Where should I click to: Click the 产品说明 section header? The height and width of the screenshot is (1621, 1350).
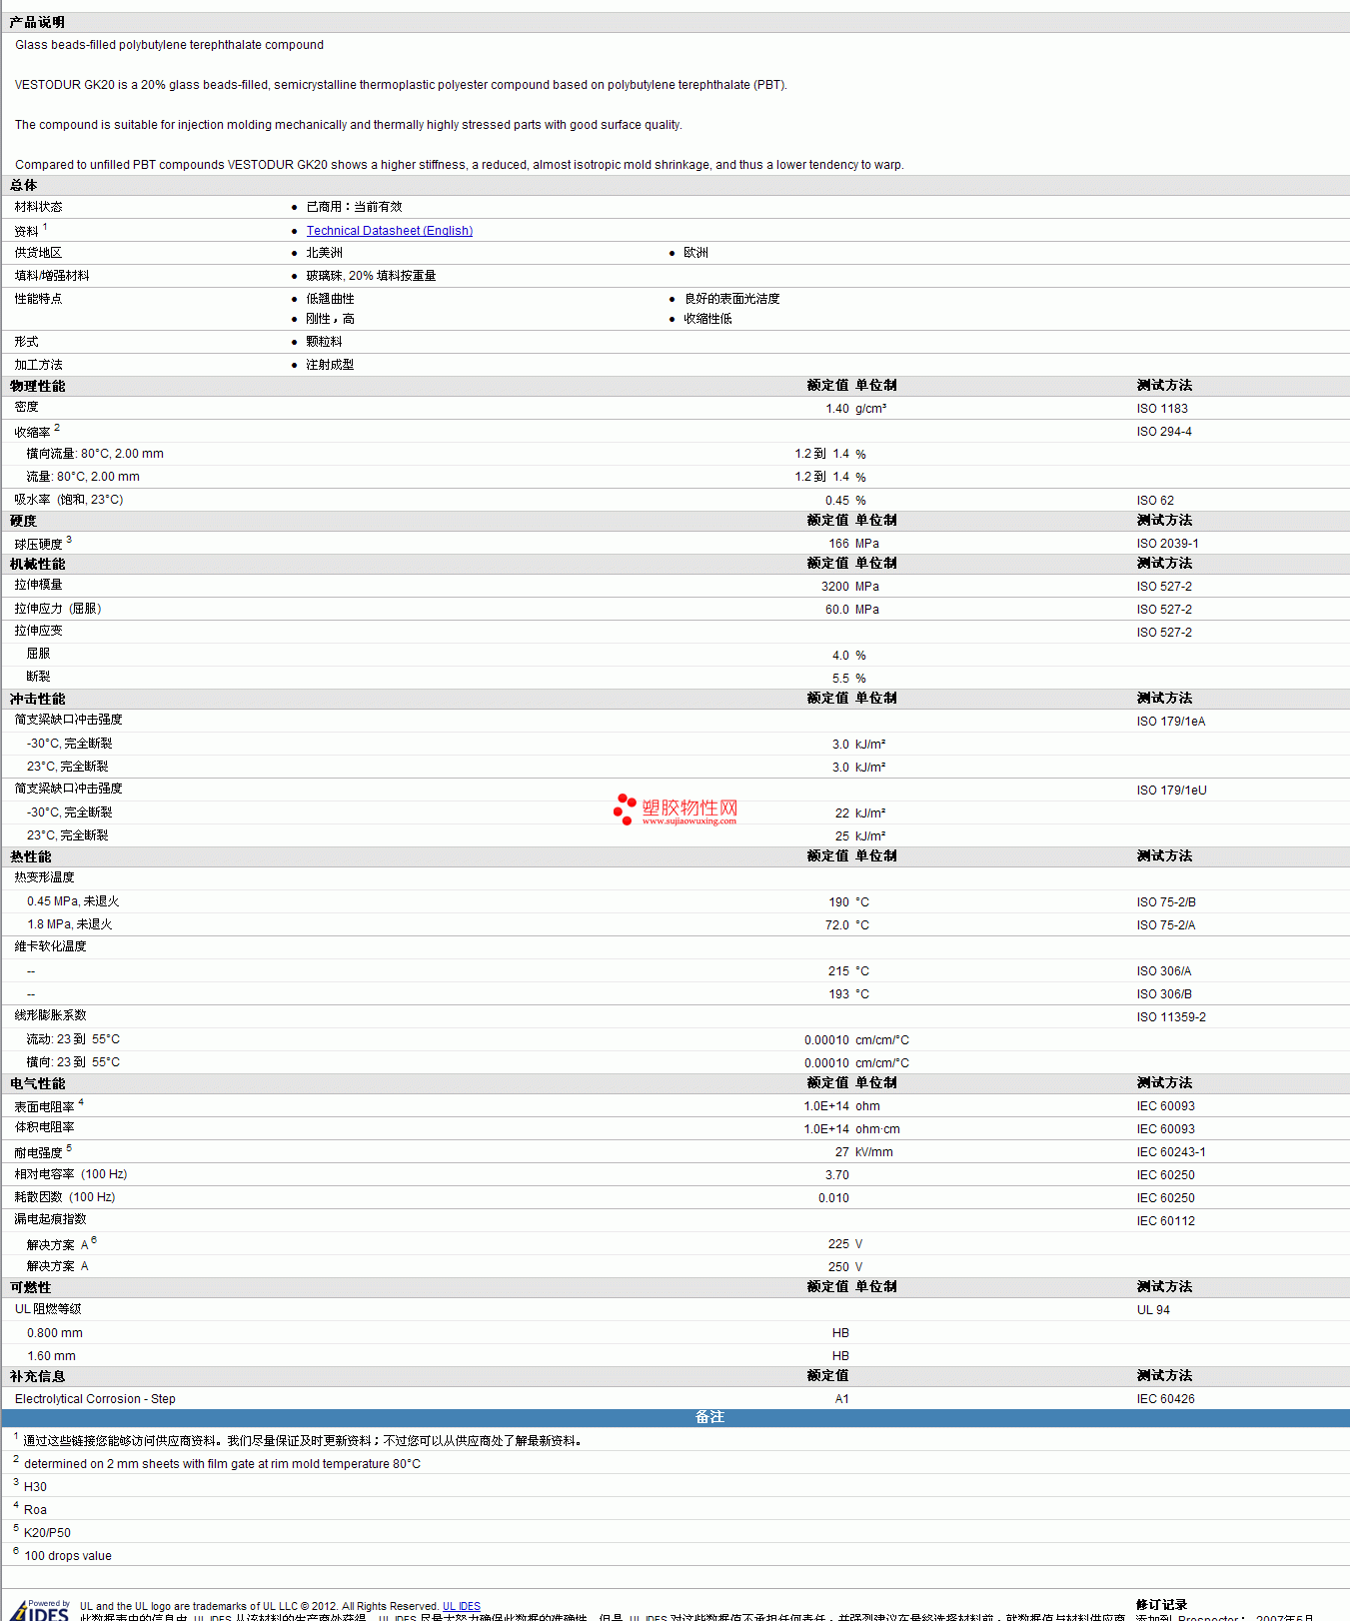tap(37, 22)
